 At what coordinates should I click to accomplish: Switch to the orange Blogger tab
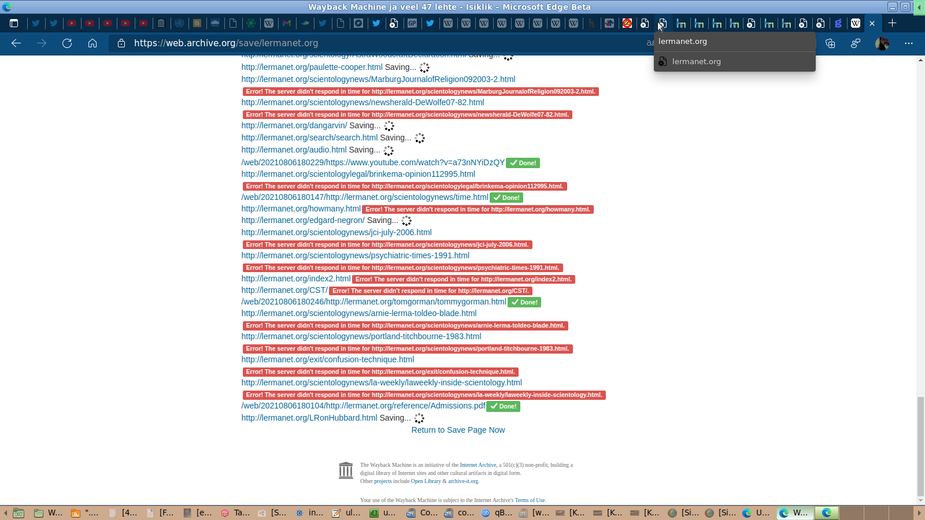pos(197,23)
